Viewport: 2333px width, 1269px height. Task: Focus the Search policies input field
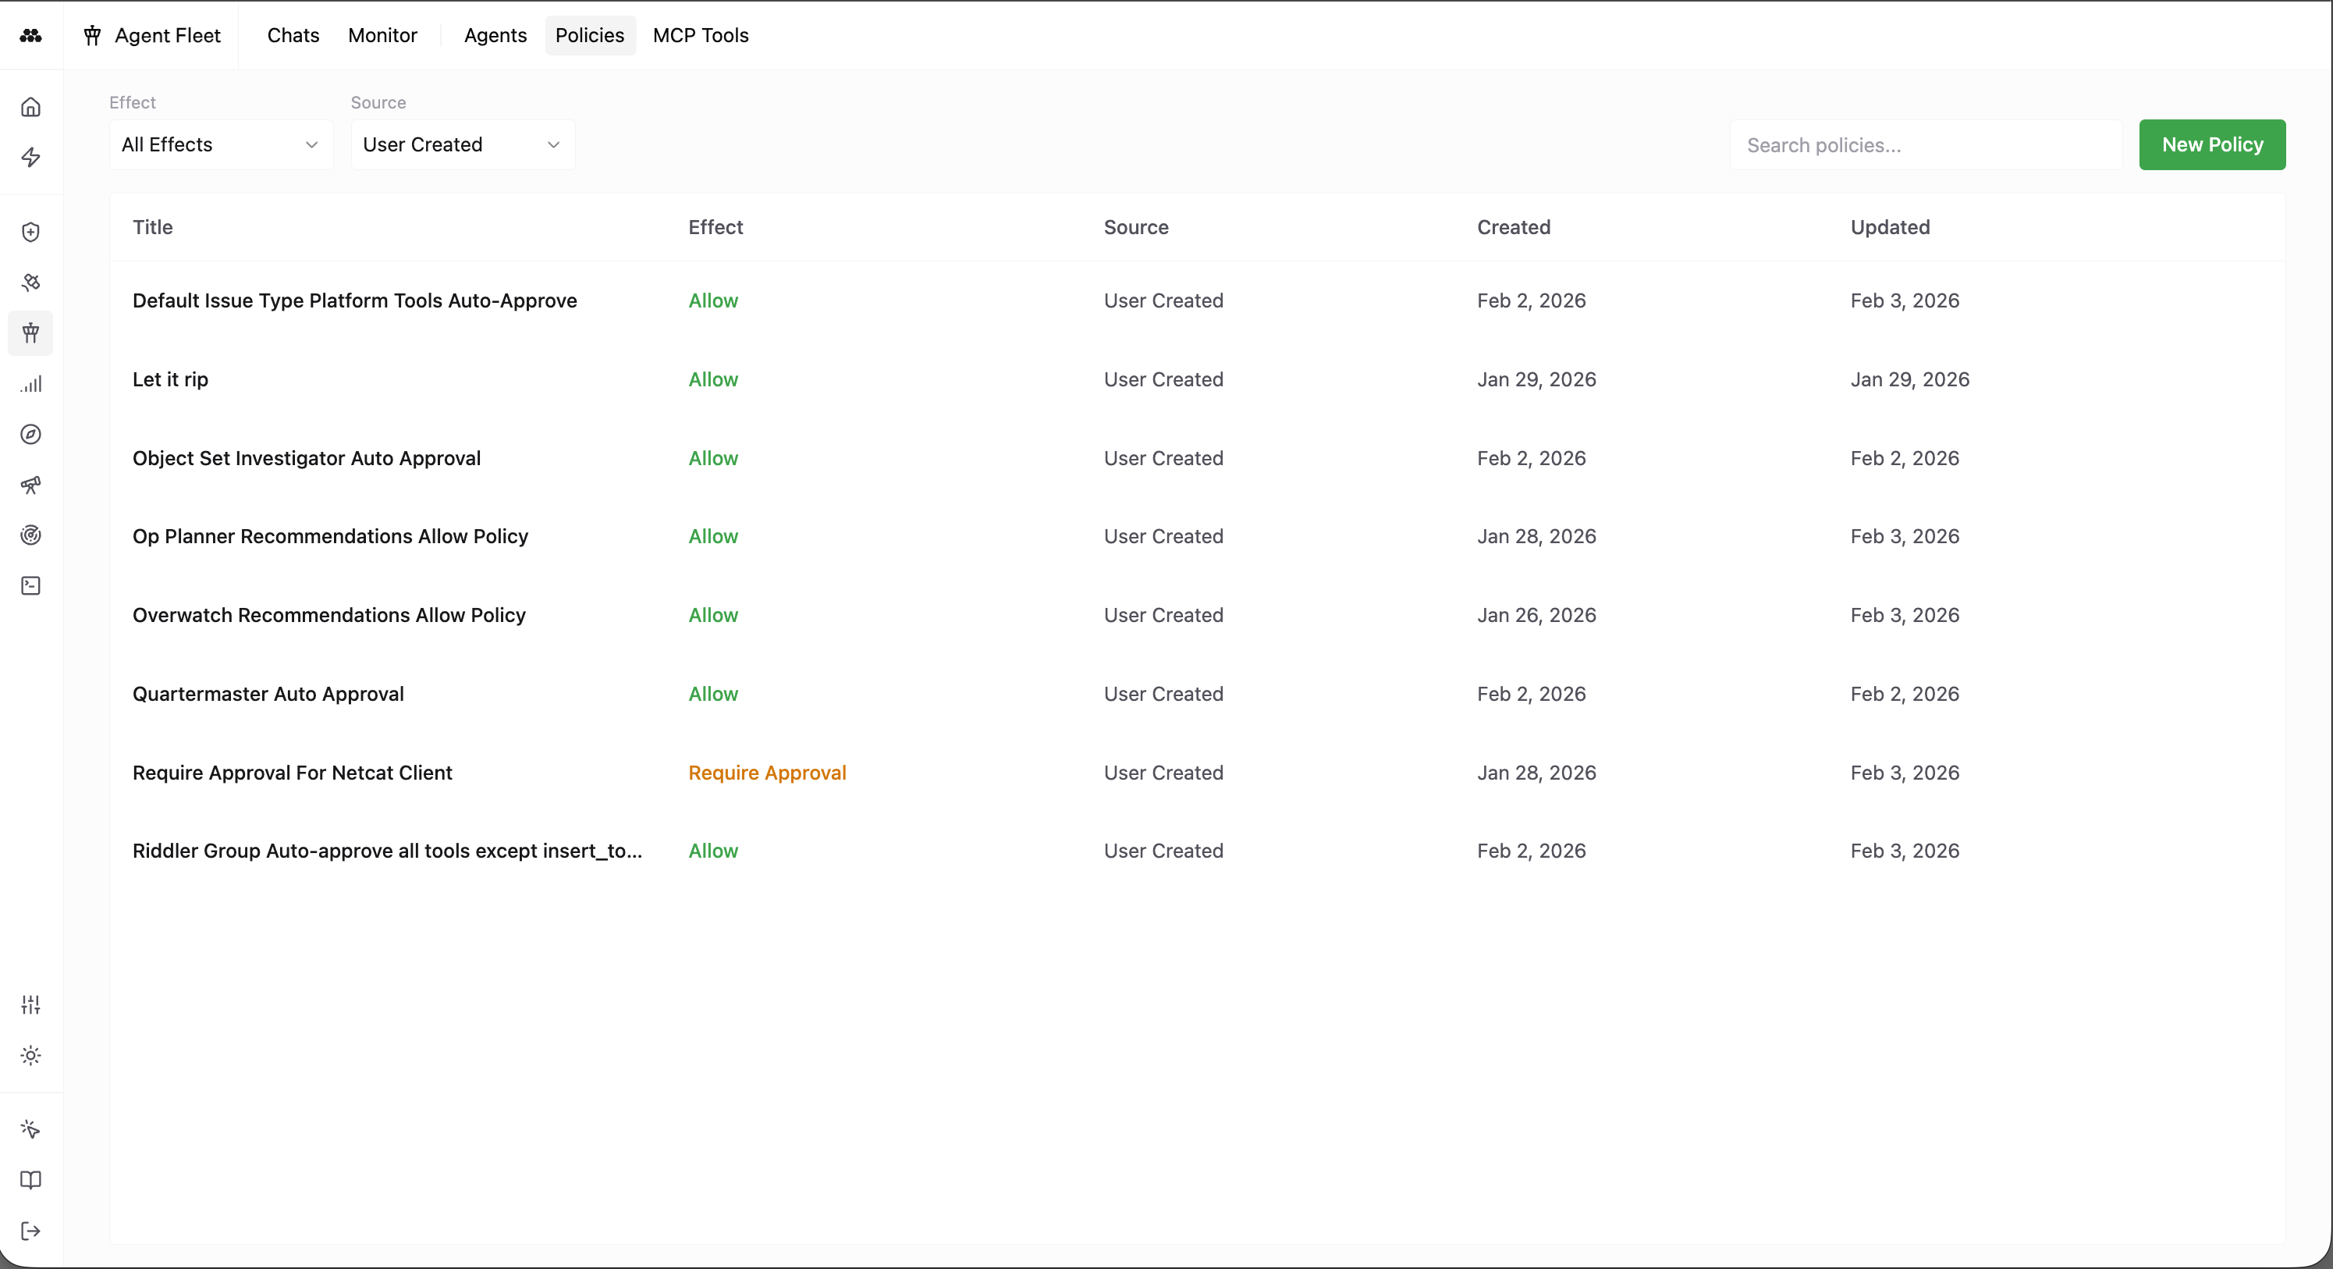point(1926,145)
